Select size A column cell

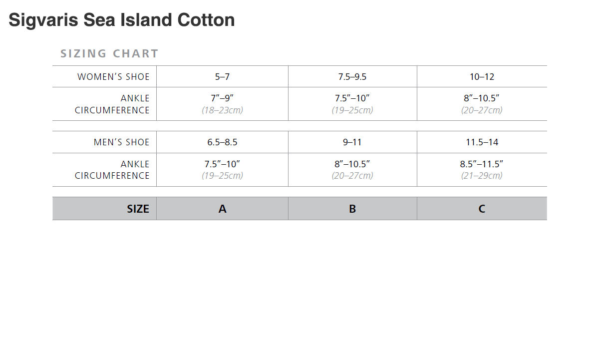pyautogui.click(x=222, y=209)
